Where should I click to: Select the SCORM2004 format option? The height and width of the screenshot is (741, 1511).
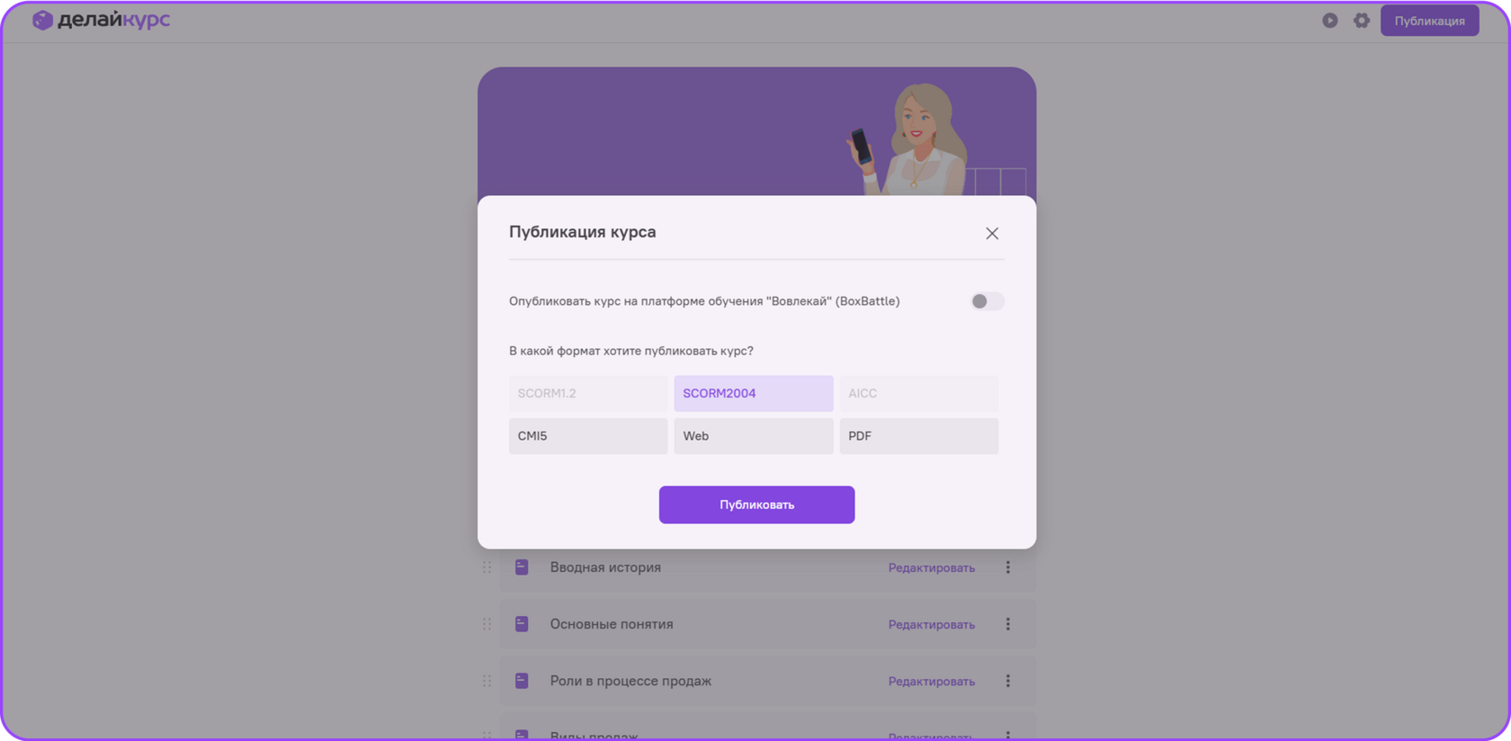[754, 393]
